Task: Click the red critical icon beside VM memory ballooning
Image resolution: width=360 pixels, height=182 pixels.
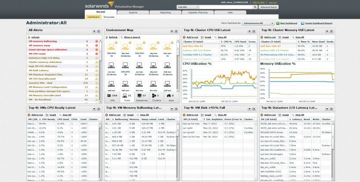Action: point(97,41)
